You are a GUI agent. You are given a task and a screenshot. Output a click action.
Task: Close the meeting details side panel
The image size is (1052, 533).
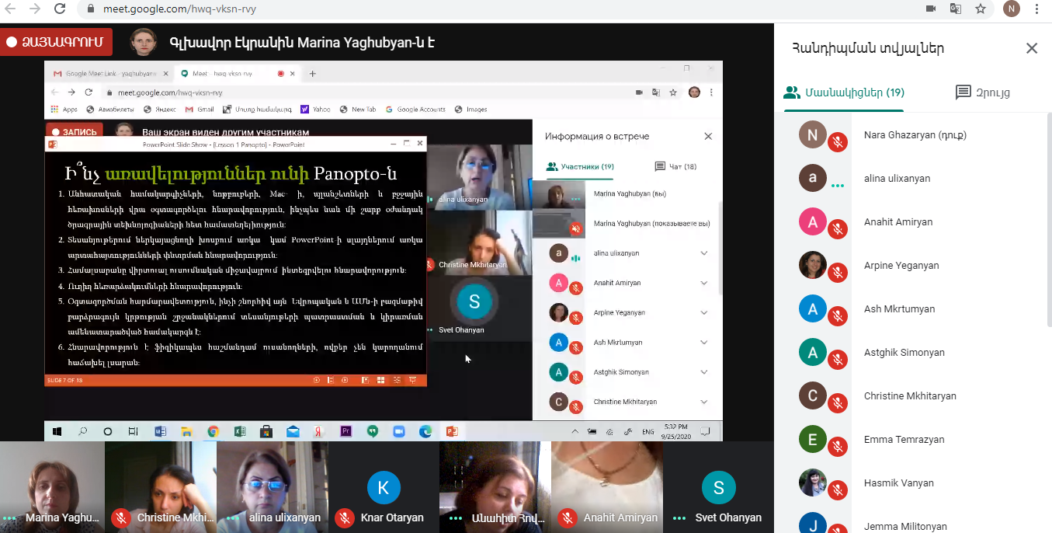pos(1032,48)
